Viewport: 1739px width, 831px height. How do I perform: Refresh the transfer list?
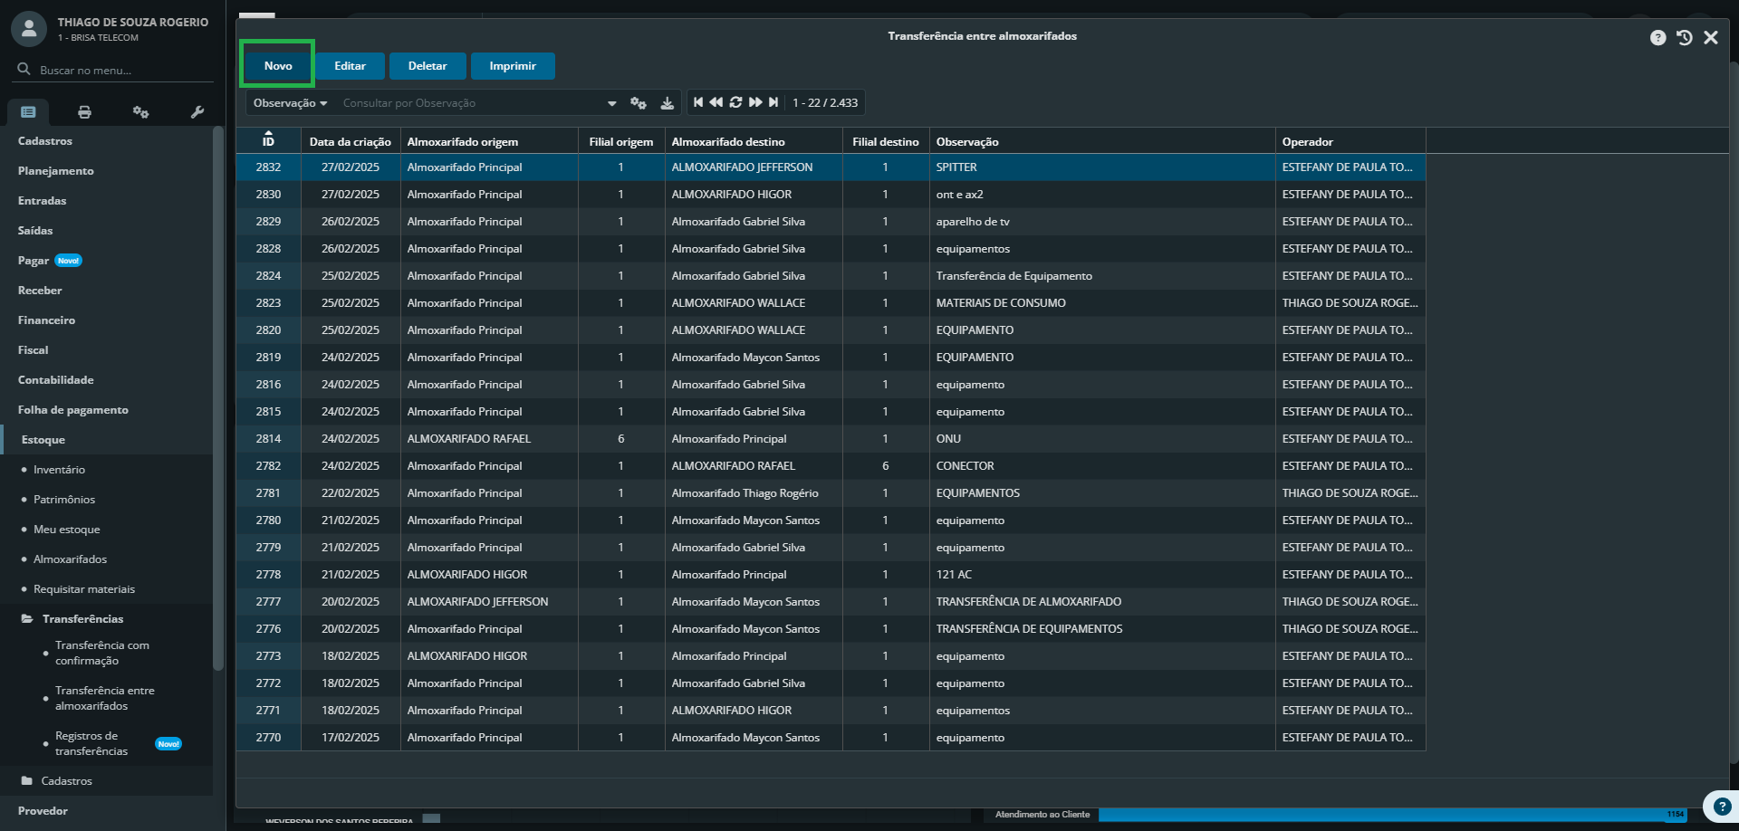pyautogui.click(x=735, y=102)
